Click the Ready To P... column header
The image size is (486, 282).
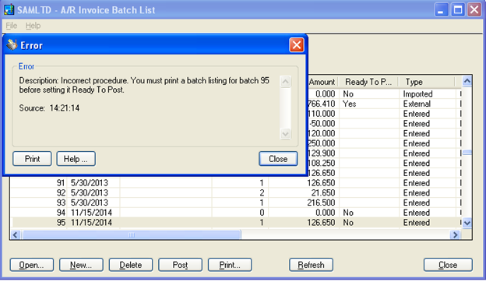pos(368,82)
